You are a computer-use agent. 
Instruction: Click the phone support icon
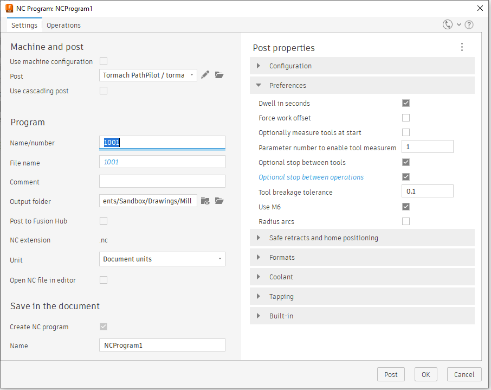(448, 25)
